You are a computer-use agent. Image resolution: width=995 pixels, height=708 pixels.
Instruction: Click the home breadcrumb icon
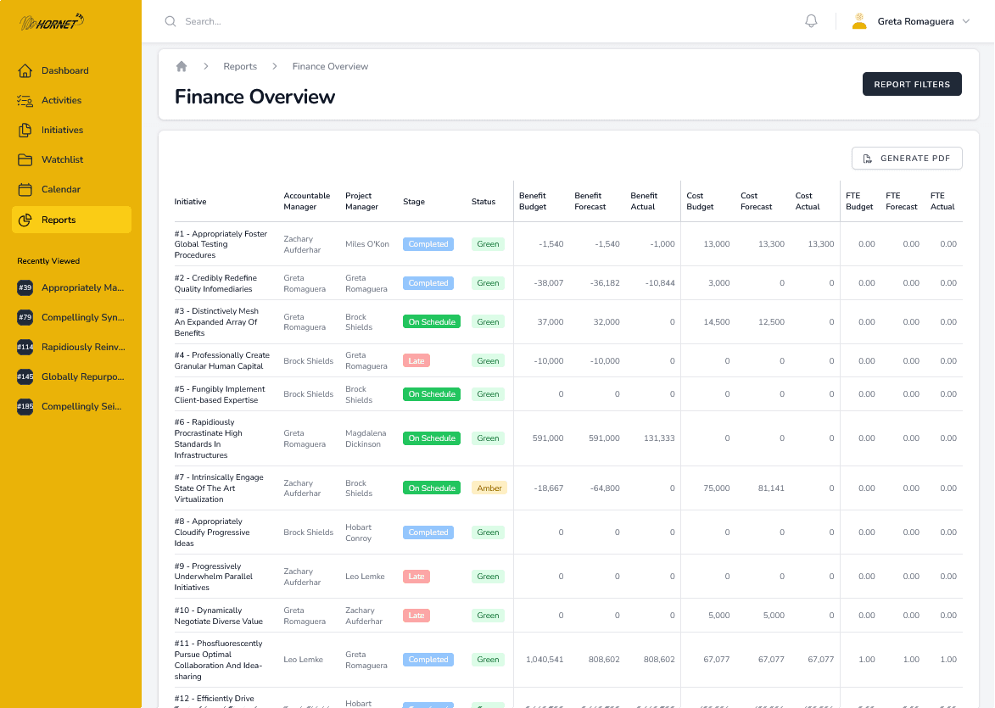182,66
